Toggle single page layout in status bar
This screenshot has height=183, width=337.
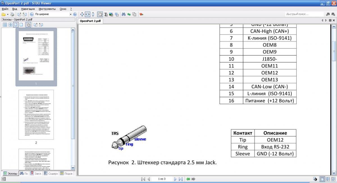click(323, 179)
